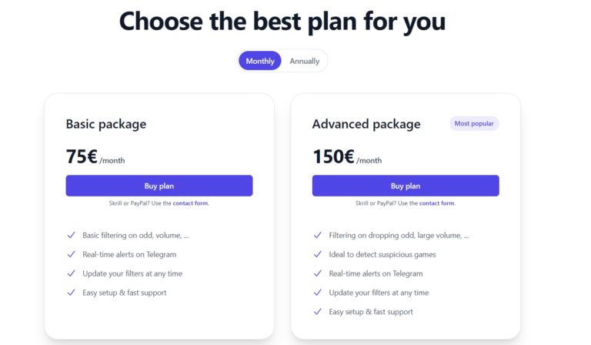Click checkmark next to Ideal to detect
591x345 pixels.
(317, 254)
